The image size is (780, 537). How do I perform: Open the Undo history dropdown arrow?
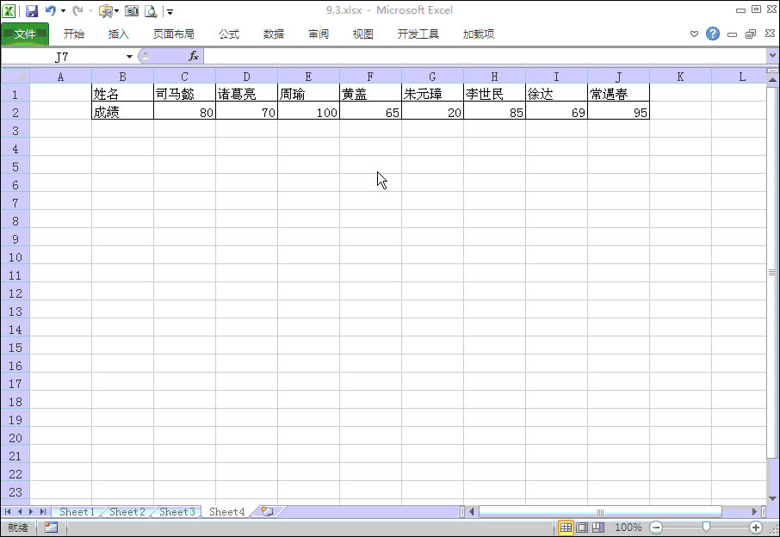[62, 10]
